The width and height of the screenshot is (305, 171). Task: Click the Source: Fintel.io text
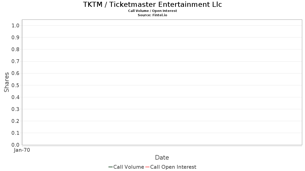click(x=152, y=15)
